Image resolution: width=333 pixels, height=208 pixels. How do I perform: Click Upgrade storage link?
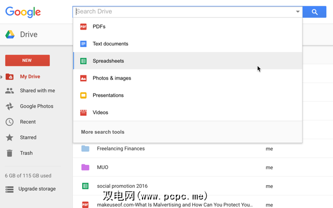click(37, 189)
